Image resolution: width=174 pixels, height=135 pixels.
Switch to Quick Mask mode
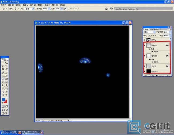click(x=6, y=106)
